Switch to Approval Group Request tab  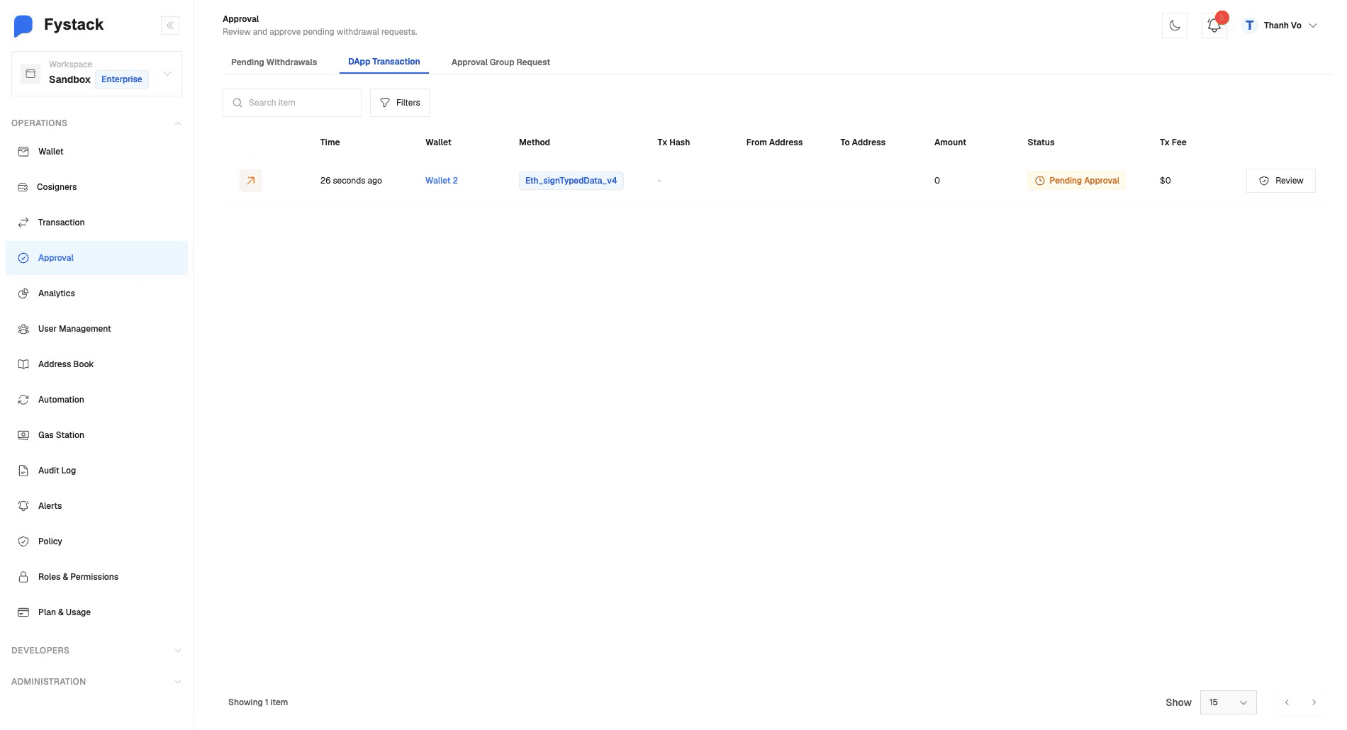501,62
